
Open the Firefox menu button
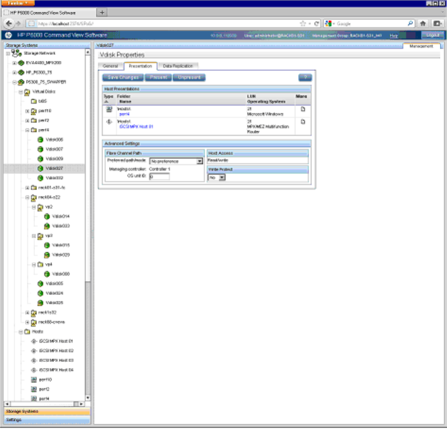coord(18,3)
